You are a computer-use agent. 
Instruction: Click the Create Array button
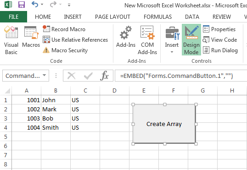pos(164,124)
